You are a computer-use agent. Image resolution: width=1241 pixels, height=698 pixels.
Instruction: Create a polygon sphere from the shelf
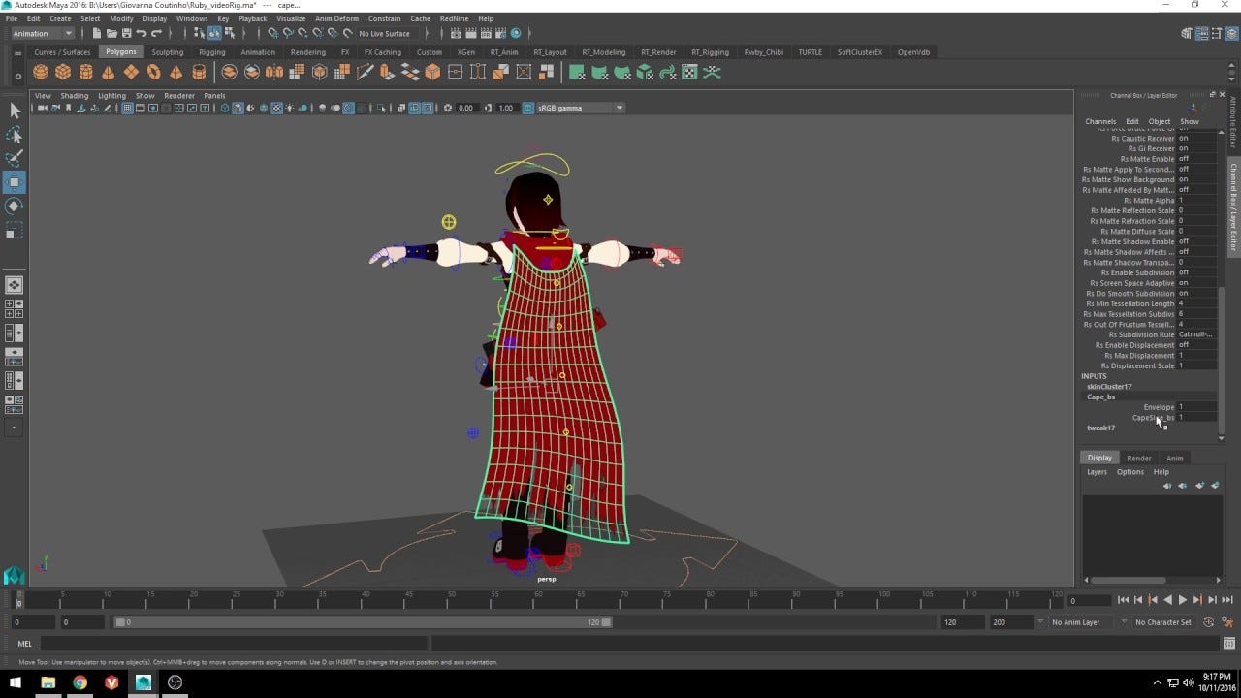point(40,72)
